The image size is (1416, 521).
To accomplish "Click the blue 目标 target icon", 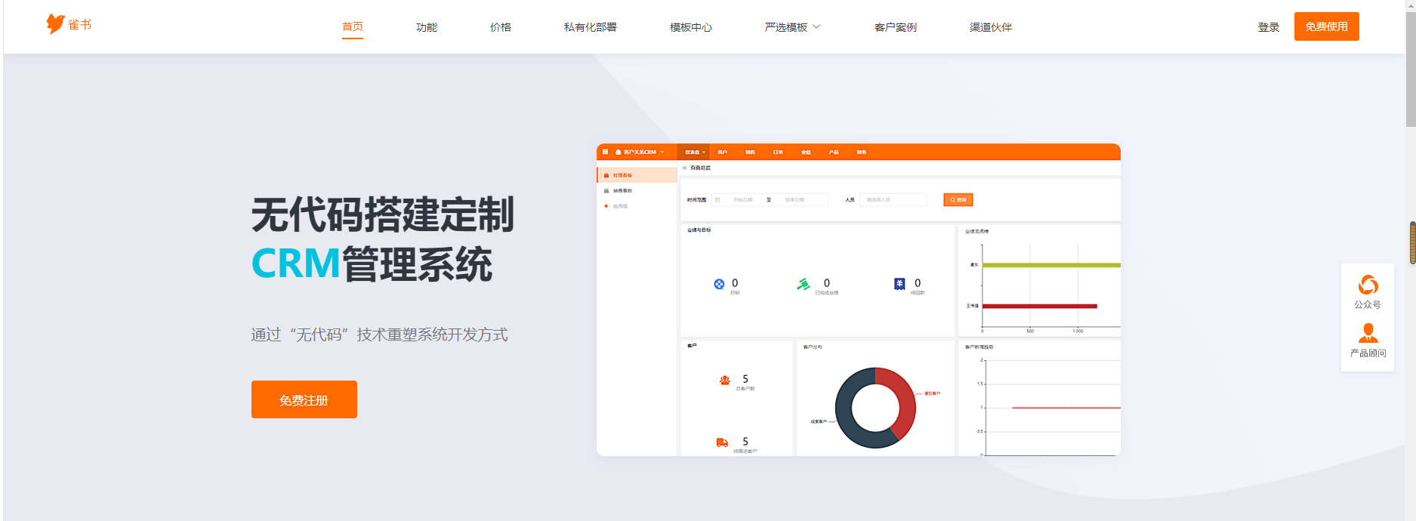I will (719, 284).
